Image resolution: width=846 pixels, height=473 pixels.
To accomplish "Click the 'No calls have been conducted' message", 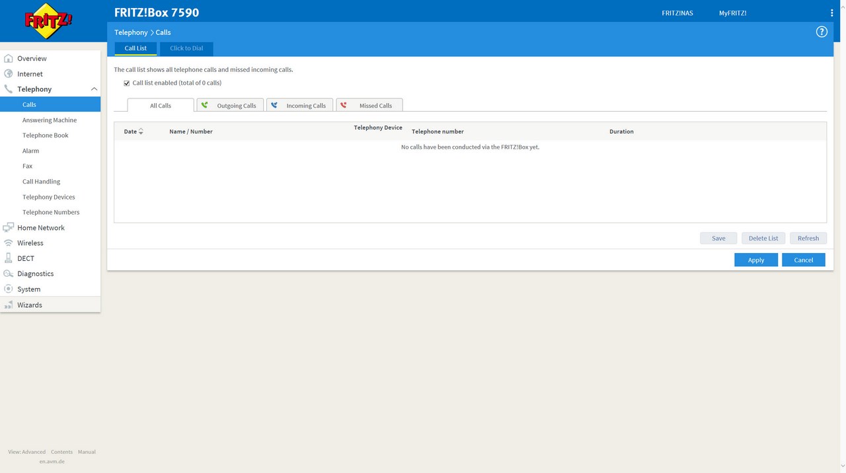I will 470,147.
